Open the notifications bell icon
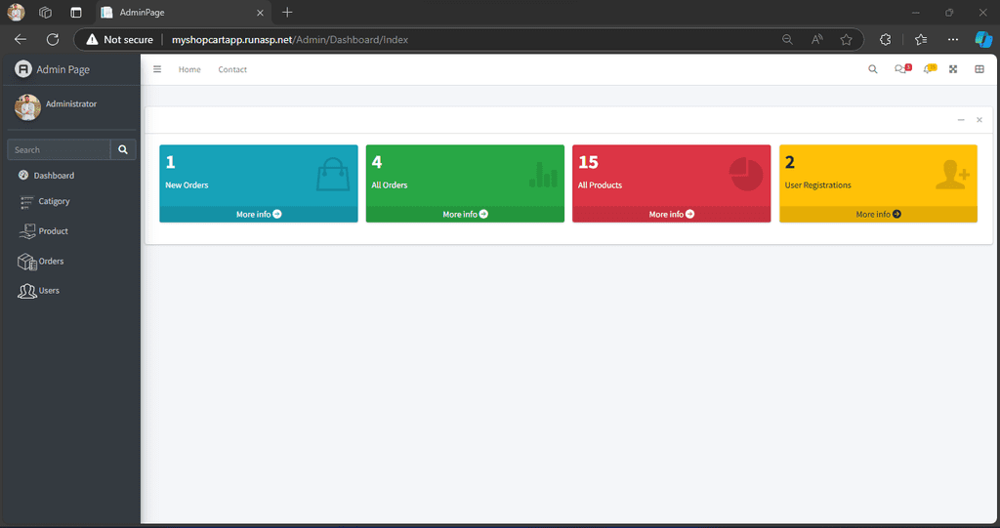1000x528 pixels. pyautogui.click(x=930, y=69)
